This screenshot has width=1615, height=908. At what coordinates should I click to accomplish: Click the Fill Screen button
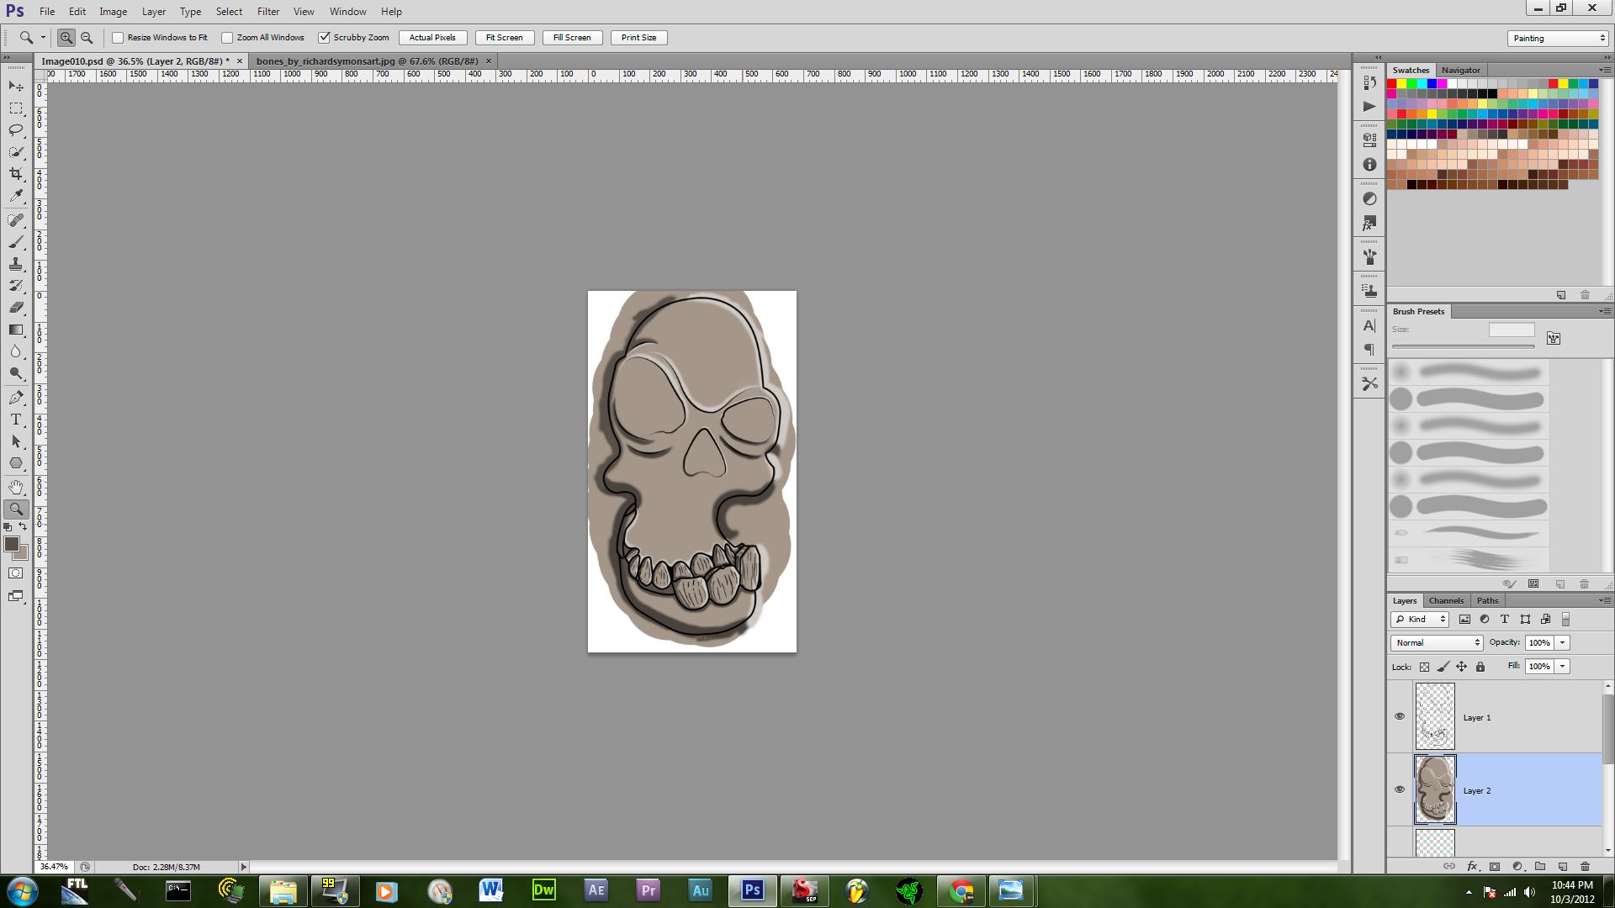(x=572, y=38)
